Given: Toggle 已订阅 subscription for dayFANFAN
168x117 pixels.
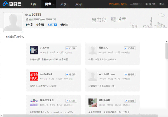Looking at the screenshot, I should [x=71, y=75].
